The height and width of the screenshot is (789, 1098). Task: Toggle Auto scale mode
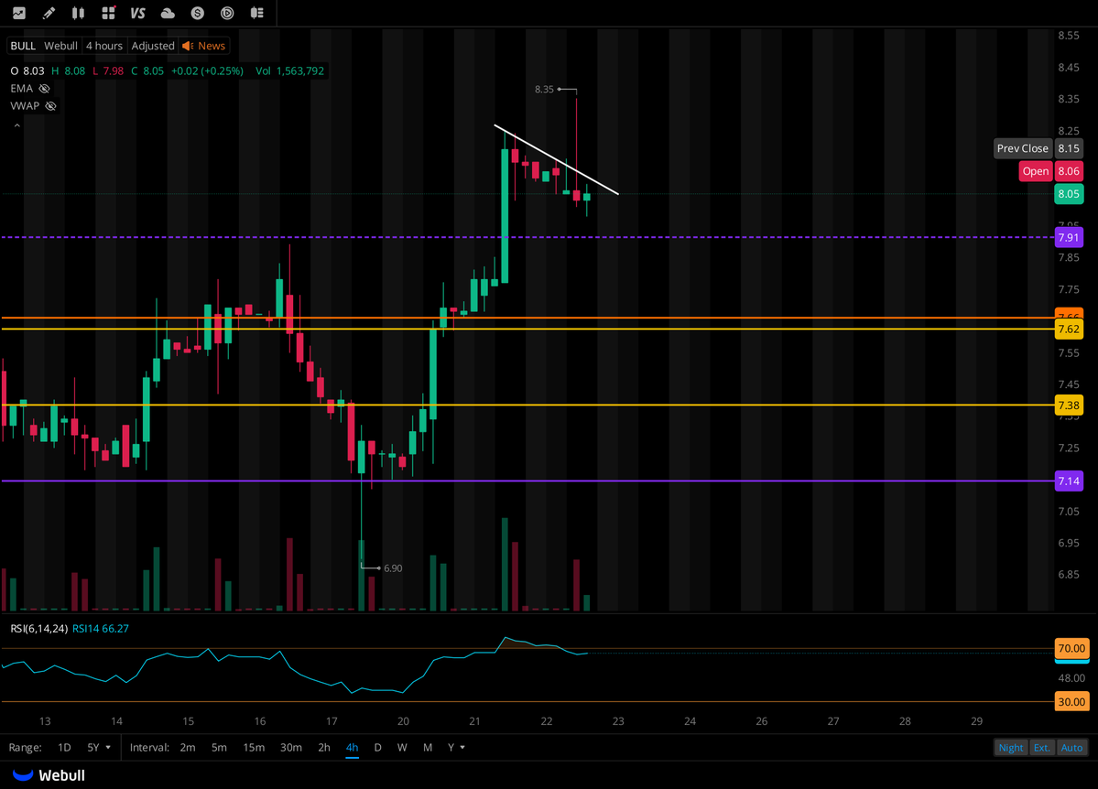pos(1071,748)
